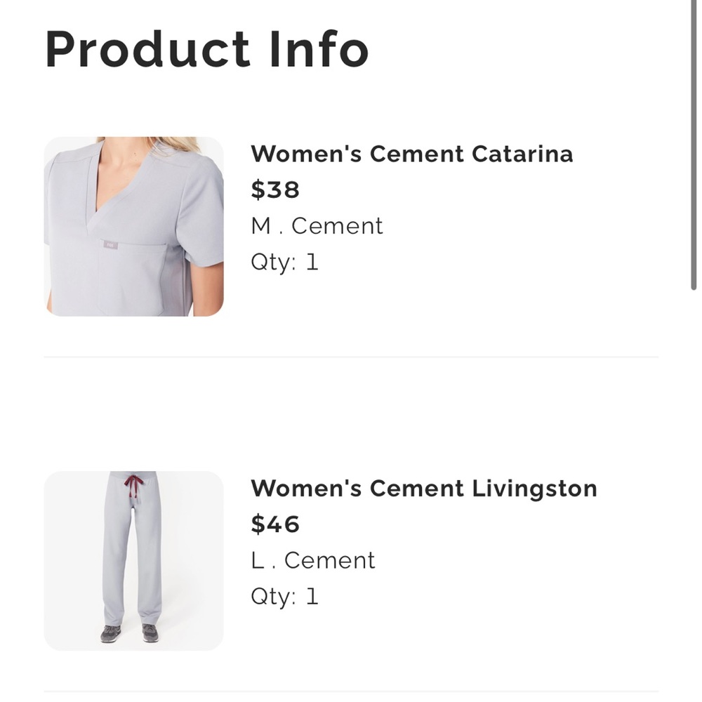Click the gray sneakers in the pants photo
The width and height of the screenshot is (702, 702).
(x=130, y=633)
